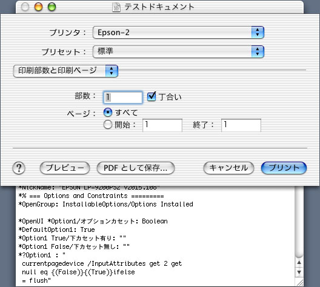The height and width of the screenshot is (287, 320).
Task: Click the 開始 start page field
Action: coord(162,125)
